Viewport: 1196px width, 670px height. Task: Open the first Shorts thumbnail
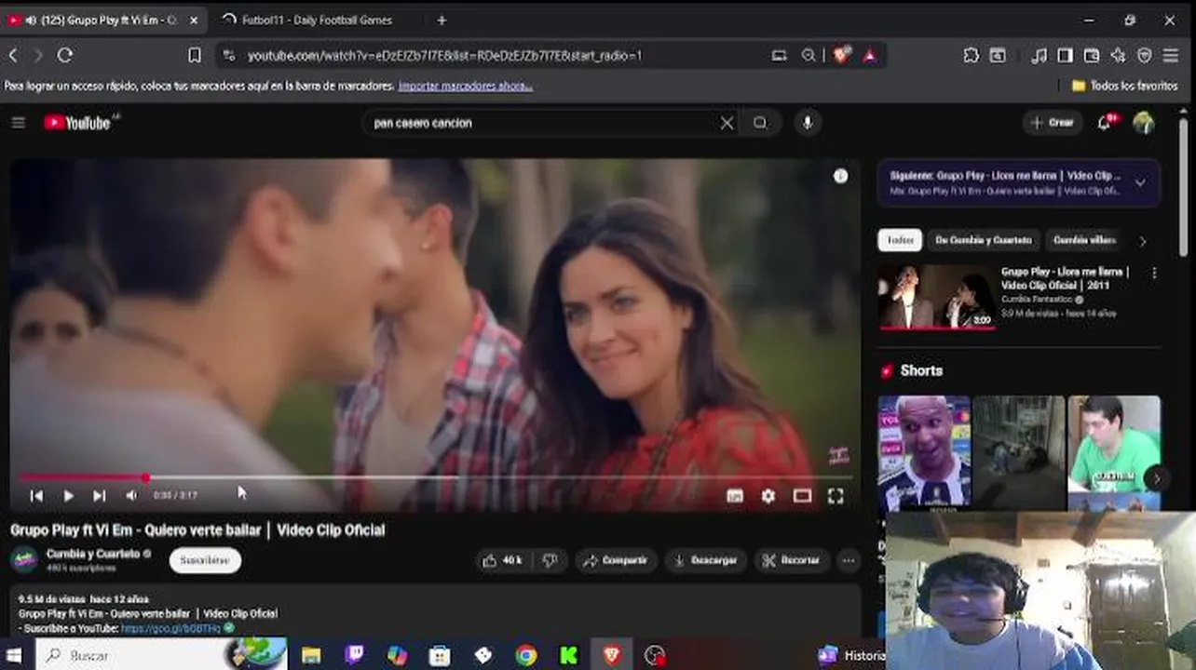[924, 453]
